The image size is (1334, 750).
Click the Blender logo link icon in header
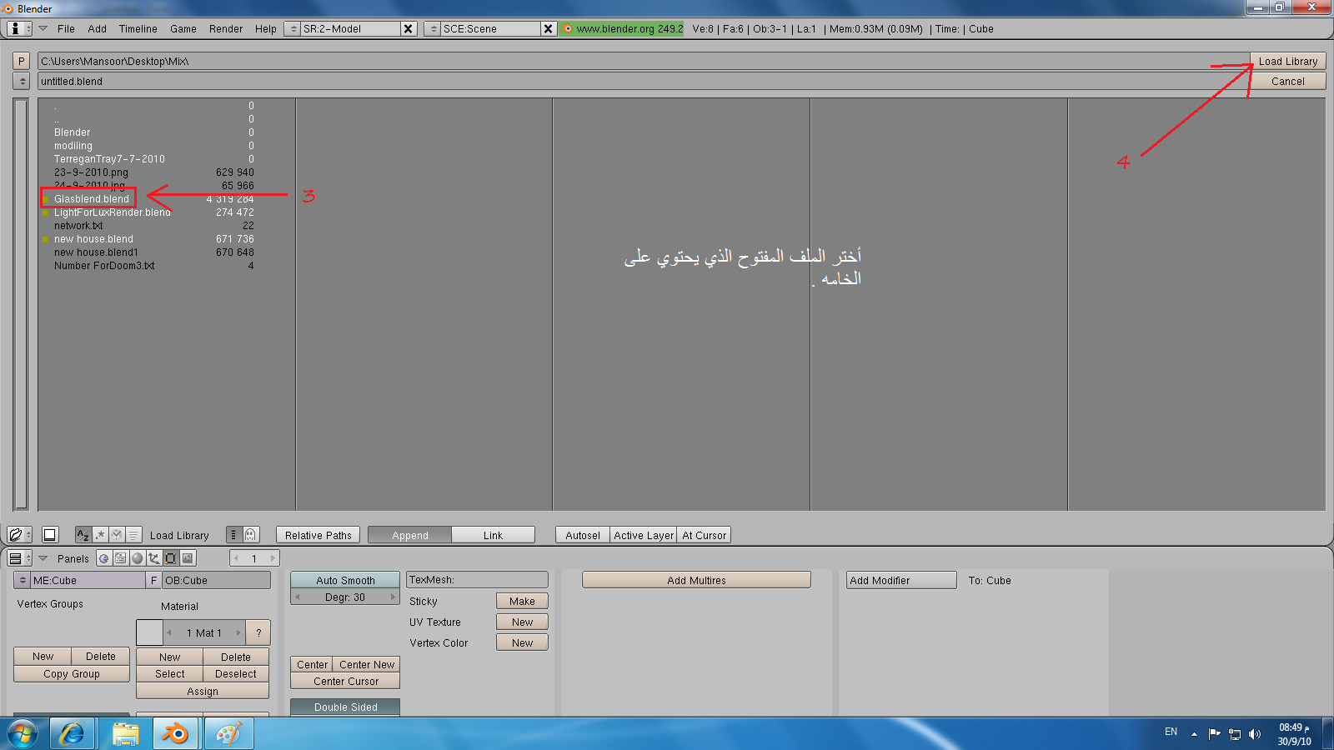click(x=567, y=28)
